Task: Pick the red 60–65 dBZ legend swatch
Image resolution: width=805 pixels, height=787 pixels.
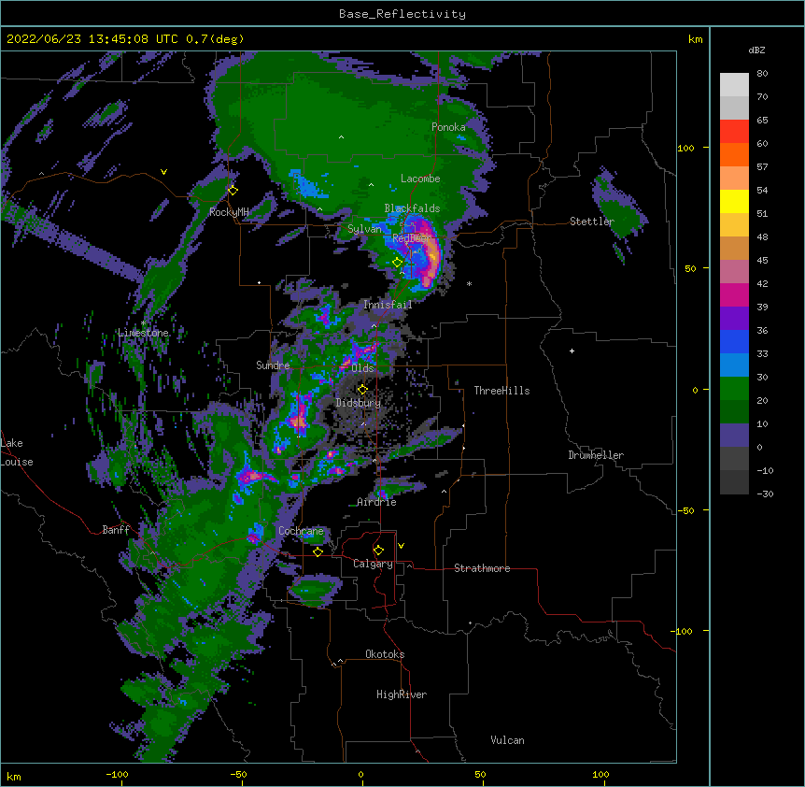Action: [x=734, y=132]
